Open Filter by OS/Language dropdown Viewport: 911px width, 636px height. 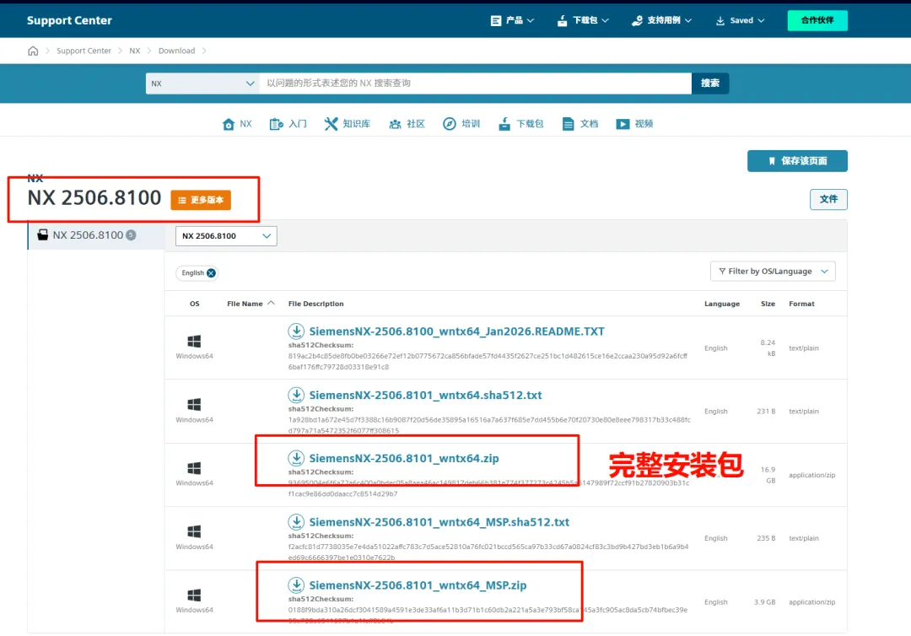coord(773,272)
